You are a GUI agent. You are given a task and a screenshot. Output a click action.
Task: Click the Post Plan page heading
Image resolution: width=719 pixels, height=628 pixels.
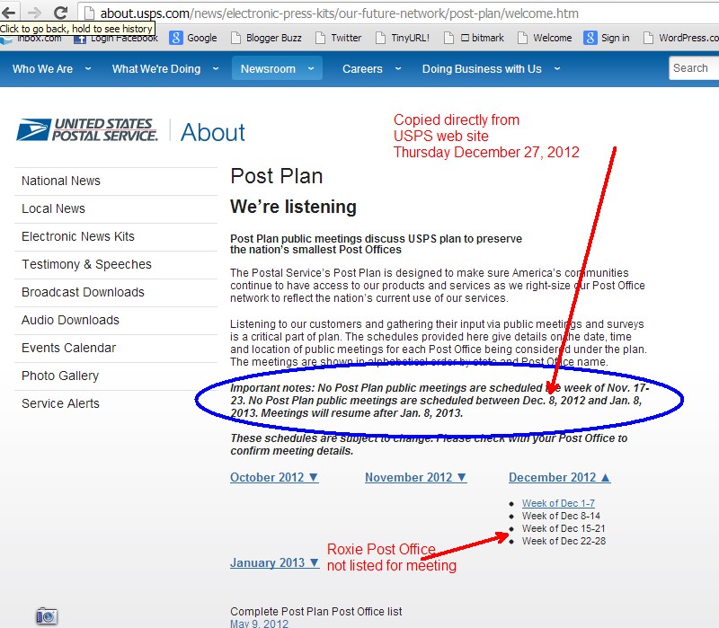(x=277, y=176)
